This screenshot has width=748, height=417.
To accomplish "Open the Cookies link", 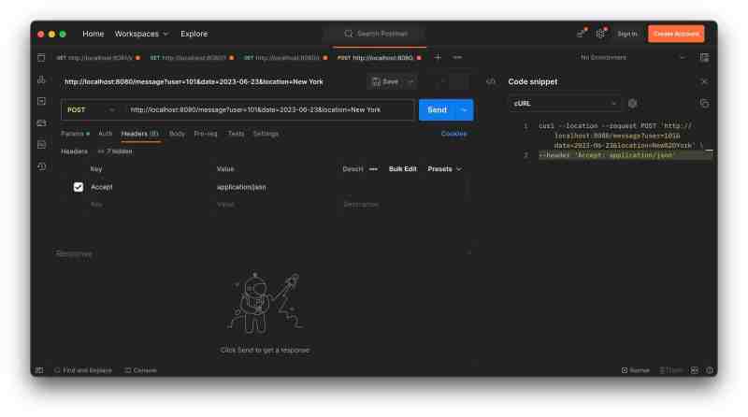I will click(x=453, y=134).
